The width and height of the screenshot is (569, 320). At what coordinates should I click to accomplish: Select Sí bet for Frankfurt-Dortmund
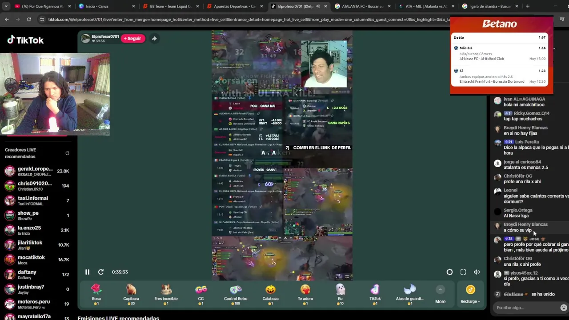pyautogui.click(x=500, y=76)
